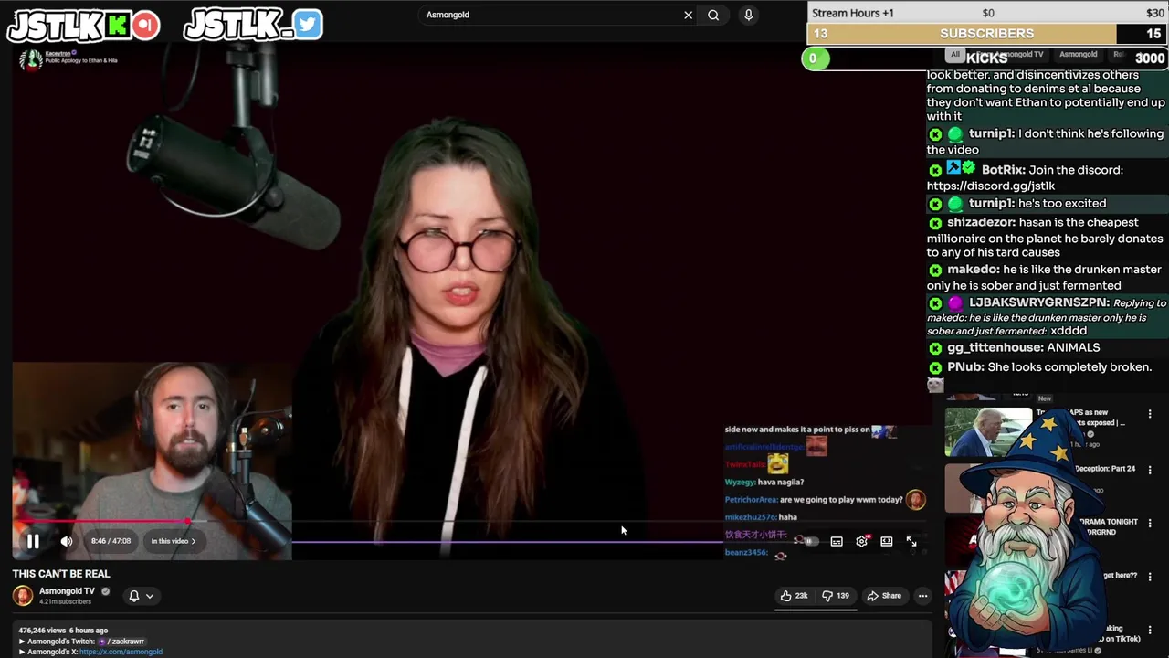
Task: Open the 'In this video' chapters chip
Action: point(173,541)
